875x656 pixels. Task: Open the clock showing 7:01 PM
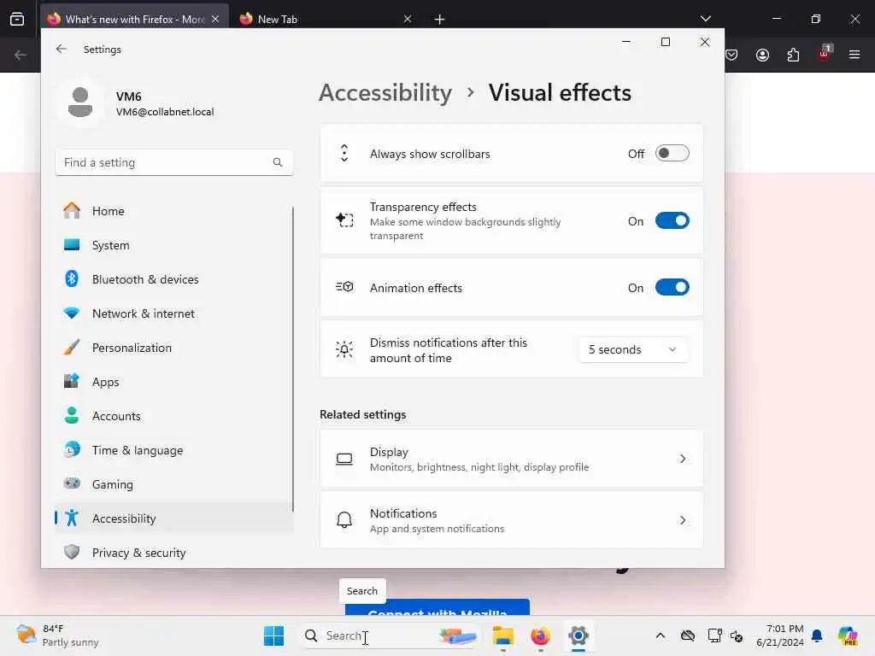pos(780,635)
